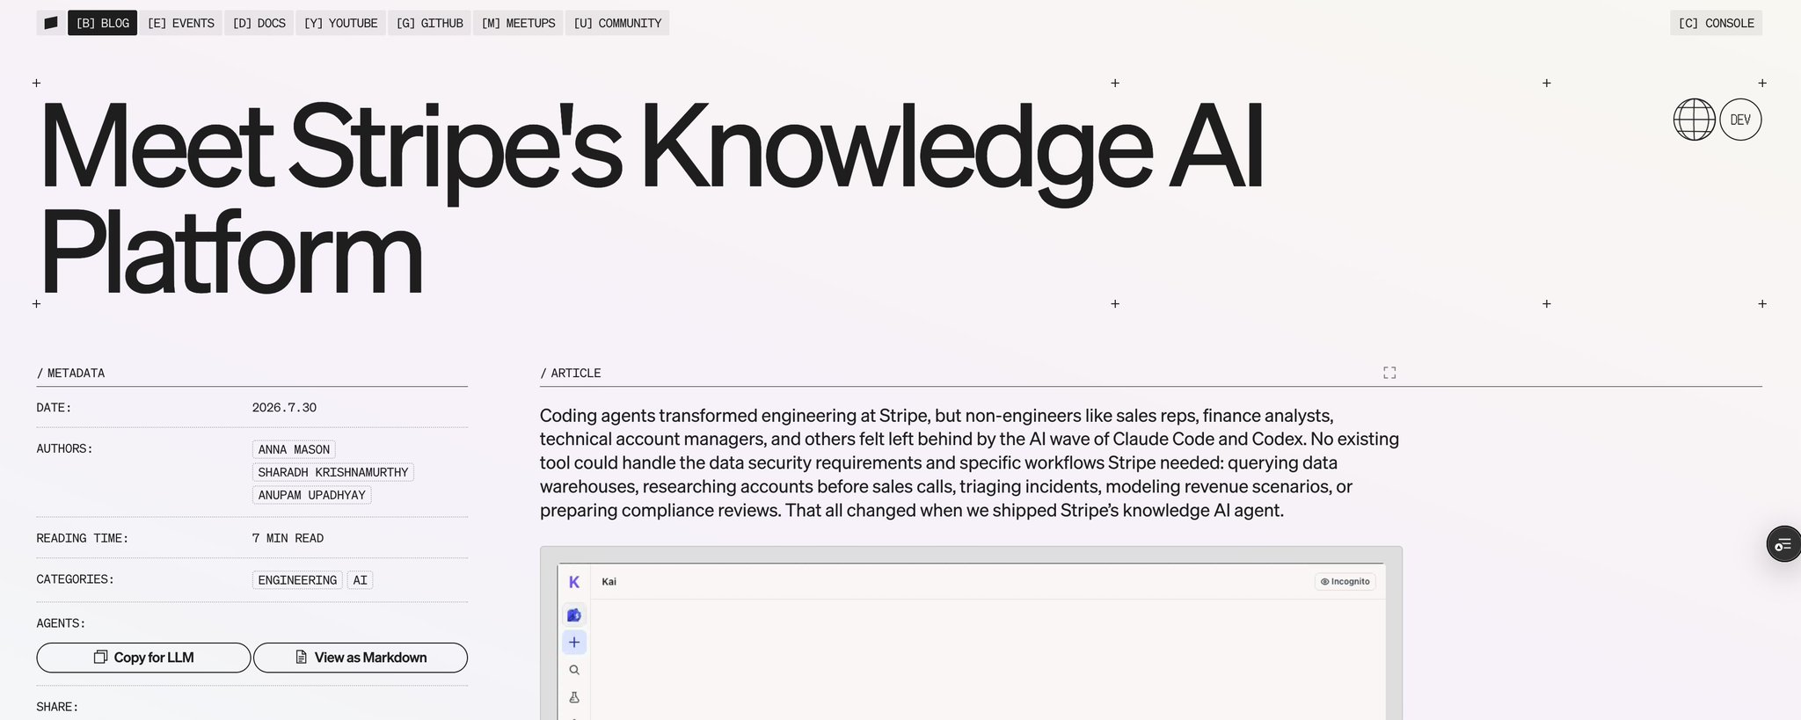Click the search magnifier in Kai sidebar

(x=574, y=670)
